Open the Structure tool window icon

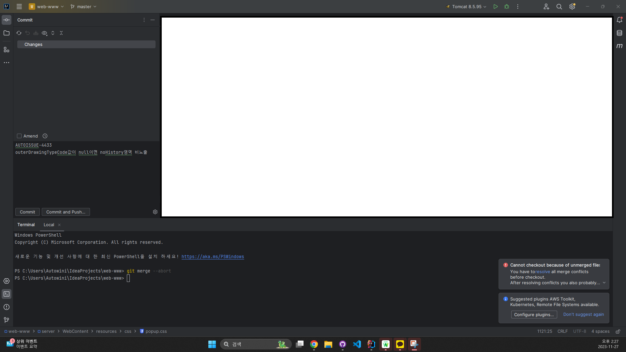point(7,50)
